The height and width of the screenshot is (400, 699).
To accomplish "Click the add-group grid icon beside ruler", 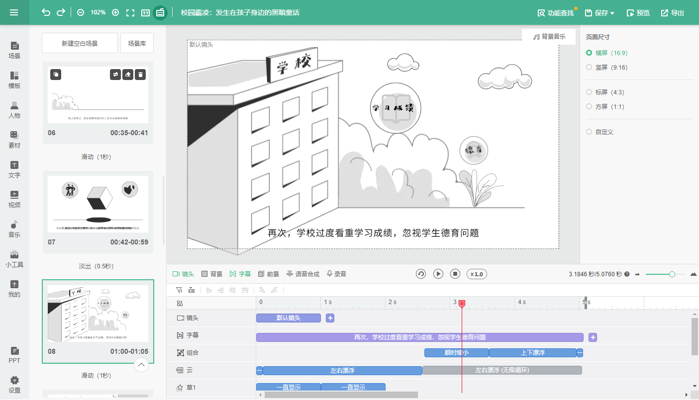I will tap(180, 303).
